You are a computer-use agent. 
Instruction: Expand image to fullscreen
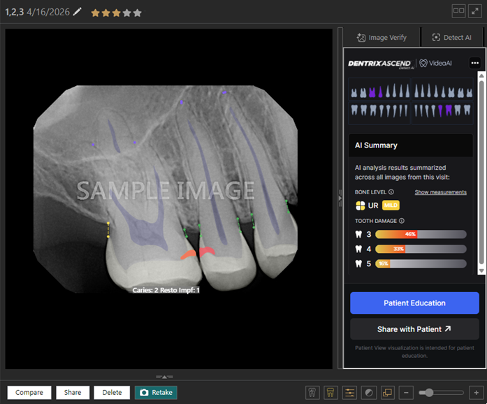pos(476,10)
